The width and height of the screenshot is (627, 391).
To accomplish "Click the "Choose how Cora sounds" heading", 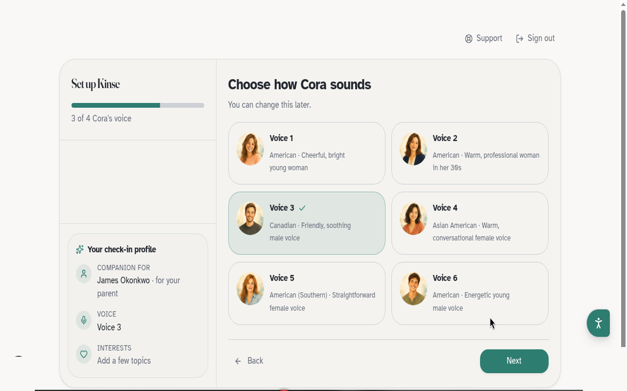I will [299, 85].
